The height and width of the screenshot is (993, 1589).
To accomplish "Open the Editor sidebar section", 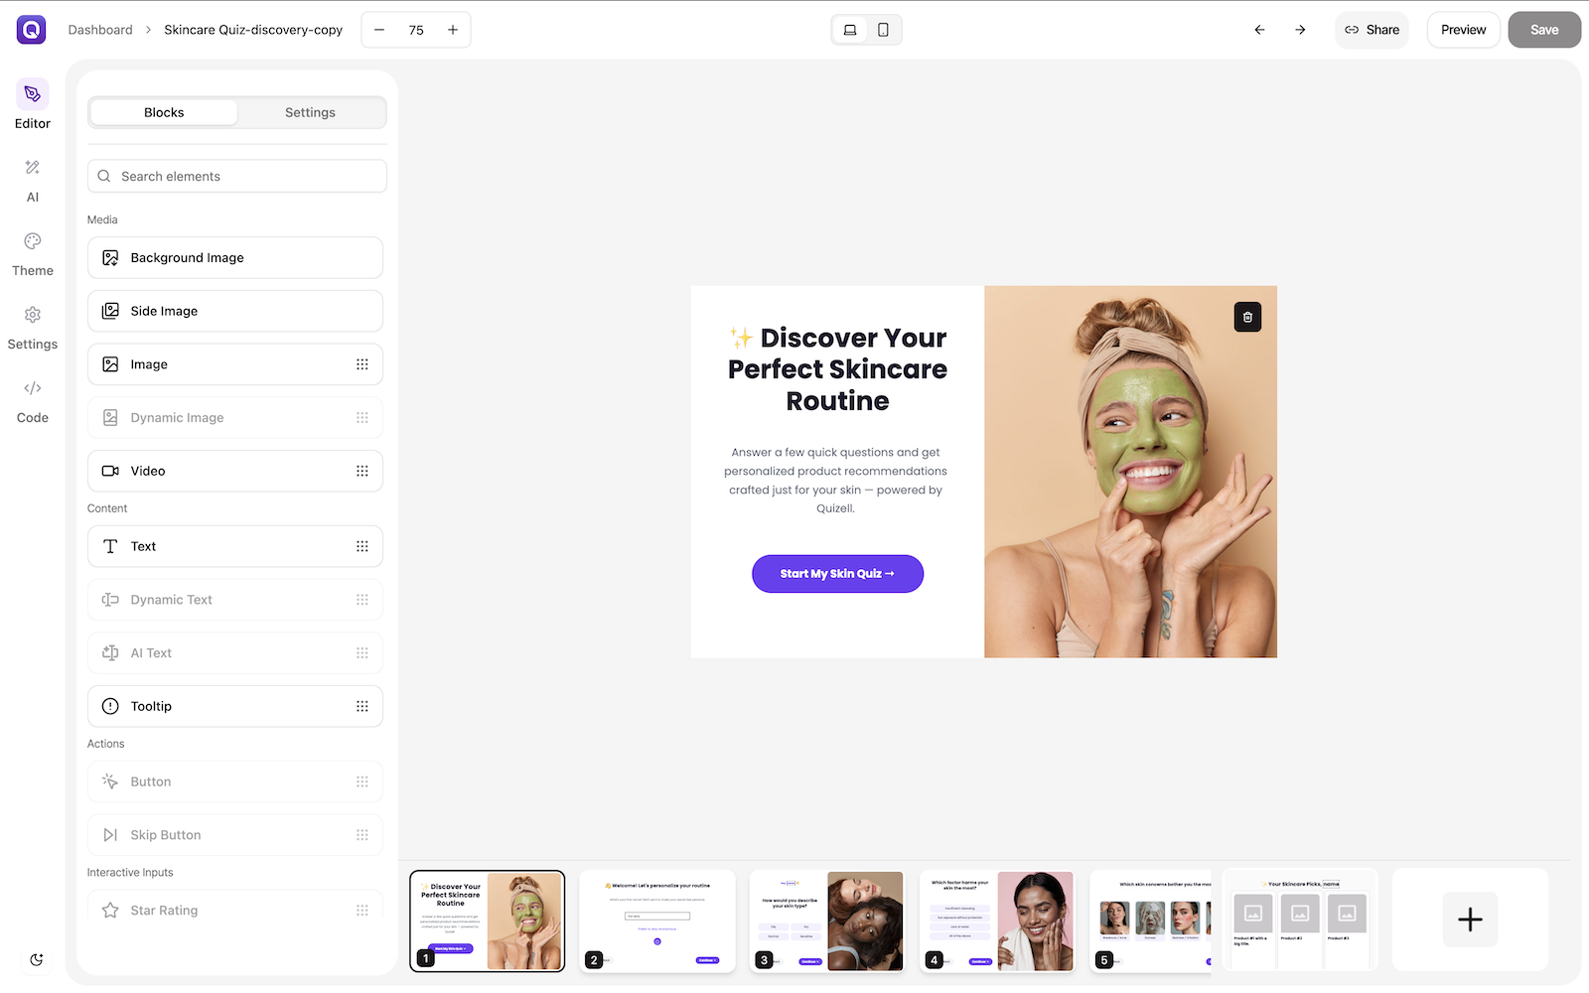I will tap(33, 104).
